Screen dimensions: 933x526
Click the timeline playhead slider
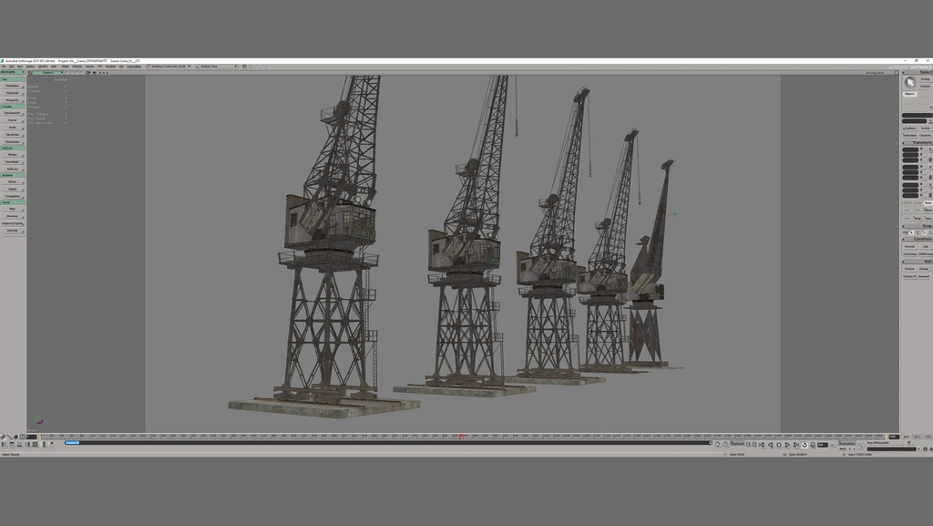pos(463,436)
